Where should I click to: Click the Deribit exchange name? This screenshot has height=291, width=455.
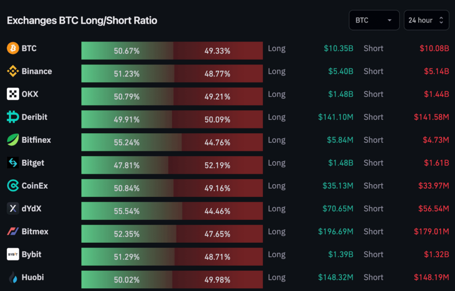coord(35,117)
